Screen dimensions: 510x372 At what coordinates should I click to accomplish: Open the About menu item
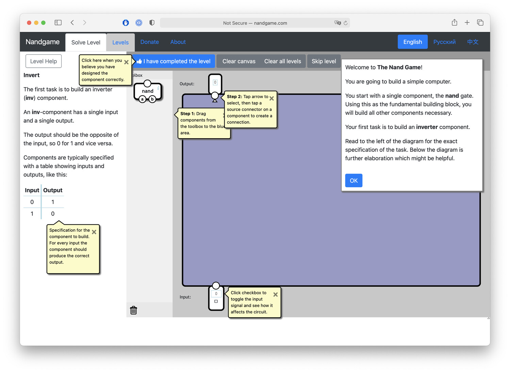[178, 42]
